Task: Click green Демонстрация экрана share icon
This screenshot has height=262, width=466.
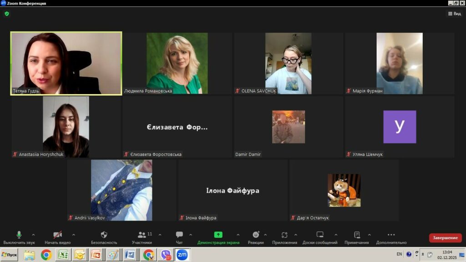Action: pos(218,235)
